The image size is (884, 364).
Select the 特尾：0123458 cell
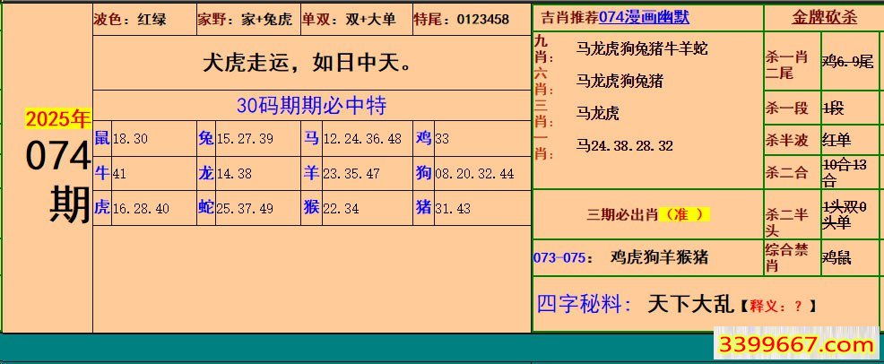tap(461, 19)
